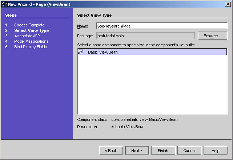Click the Name: label
The height and width of the screenshot is (160, 233).
point(83,26)
